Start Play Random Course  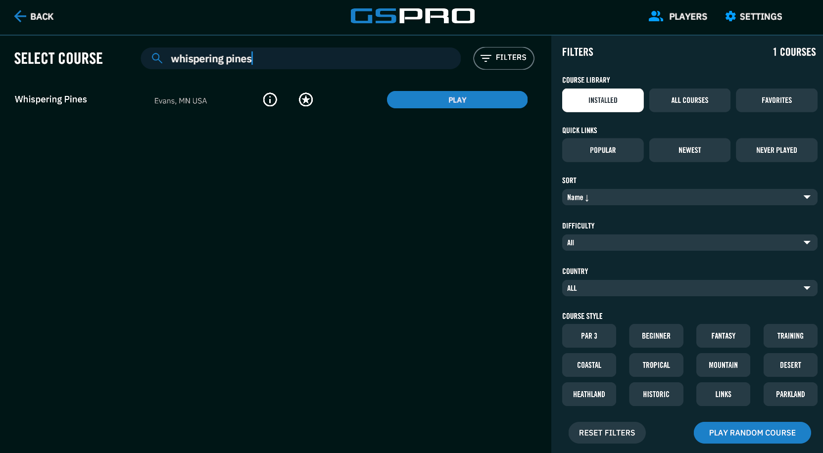[752, 433]
